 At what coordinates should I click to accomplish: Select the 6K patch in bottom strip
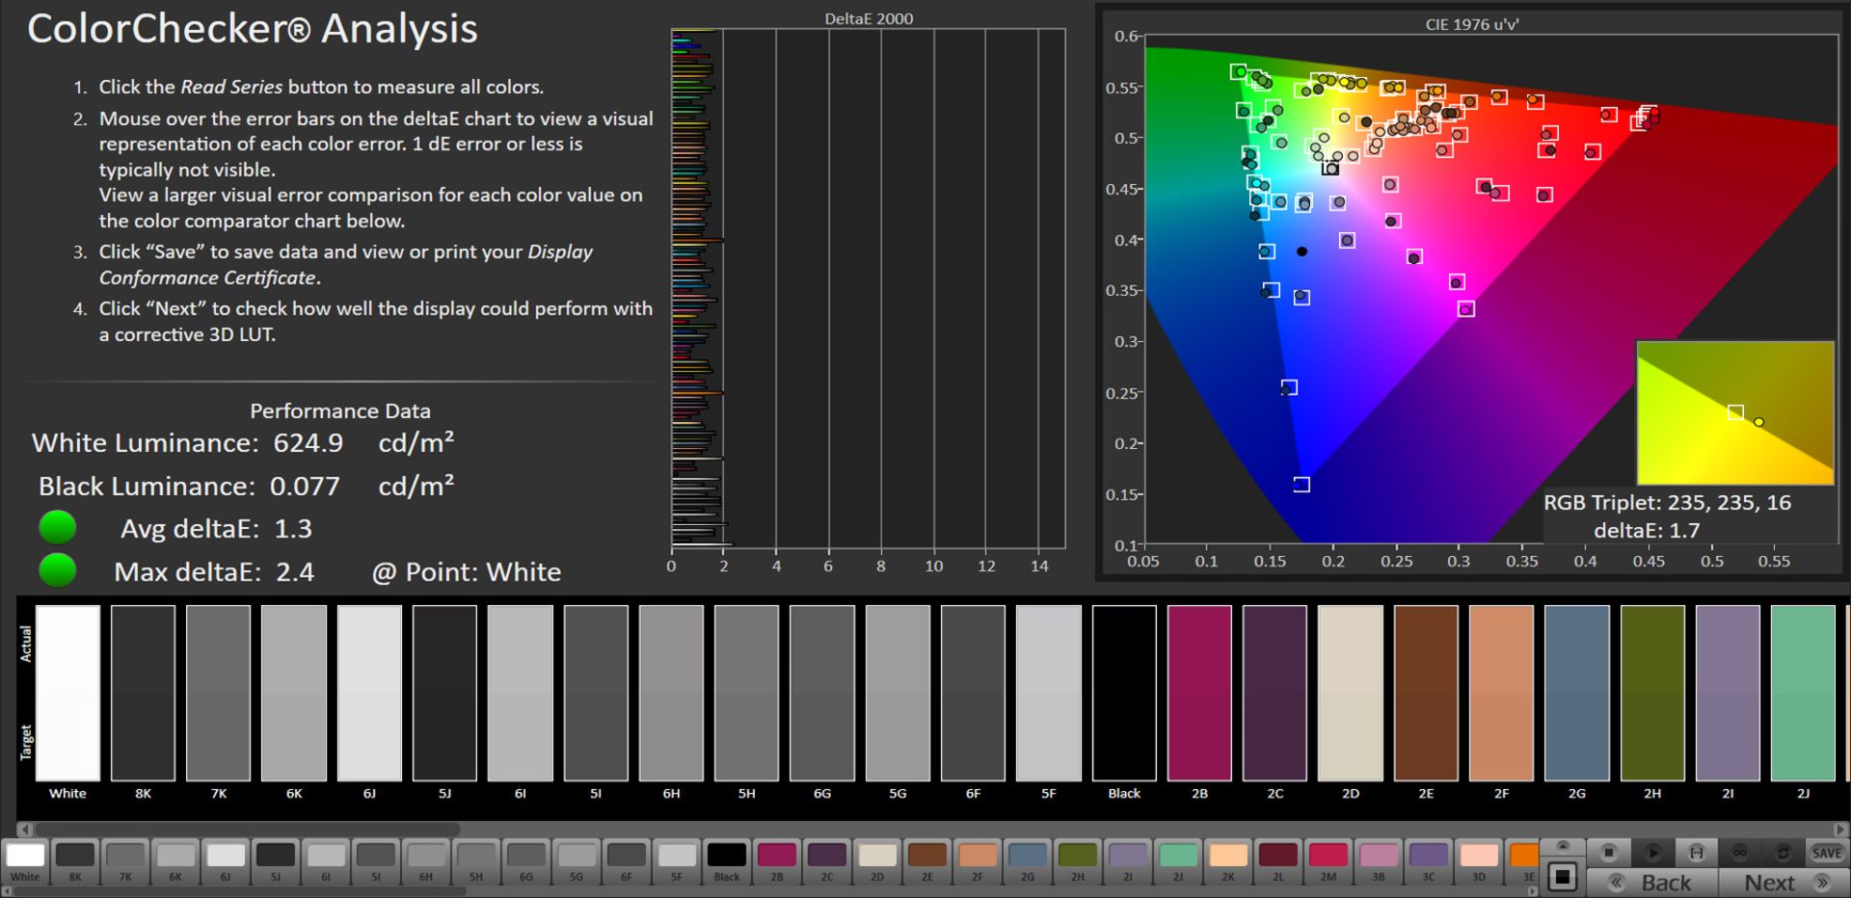point(175,861)
